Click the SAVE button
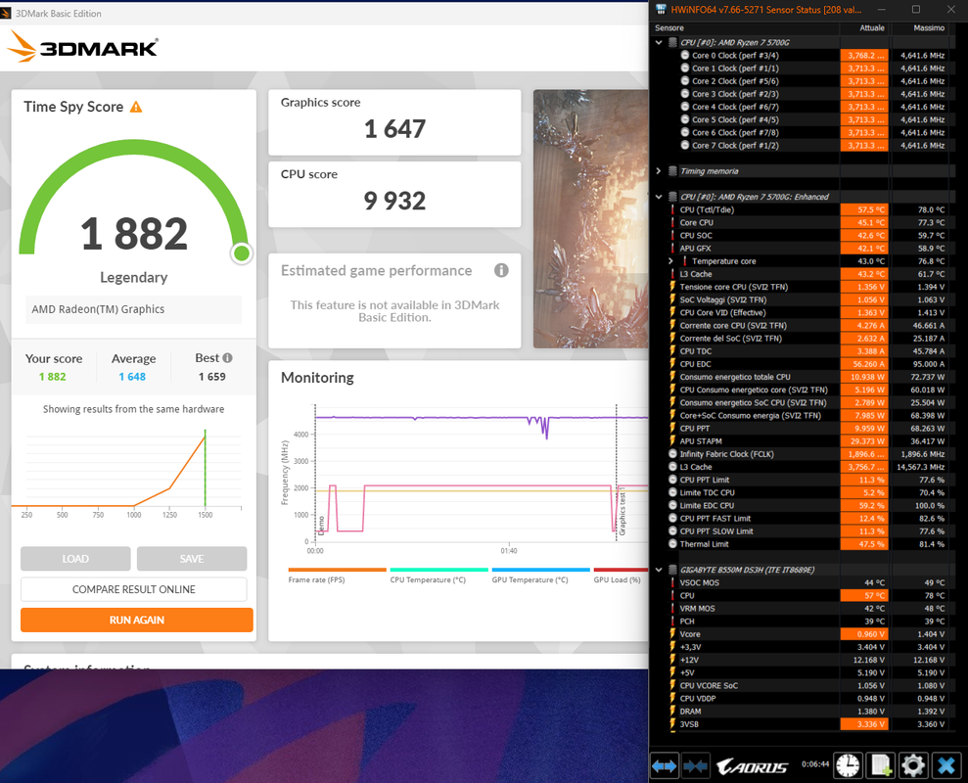968x783 pixels. click(x=192, y=559)
